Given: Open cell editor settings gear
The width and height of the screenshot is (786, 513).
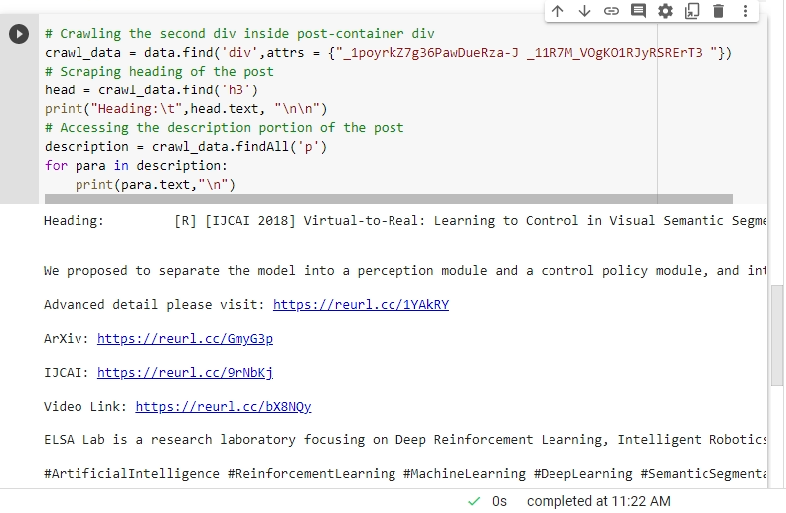Looking at the screenshot, I should (x=665, y=11).
